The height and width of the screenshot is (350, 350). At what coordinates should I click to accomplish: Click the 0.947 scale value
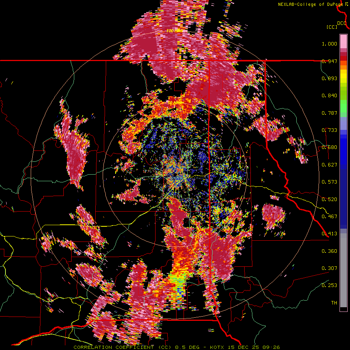[329, 61]
